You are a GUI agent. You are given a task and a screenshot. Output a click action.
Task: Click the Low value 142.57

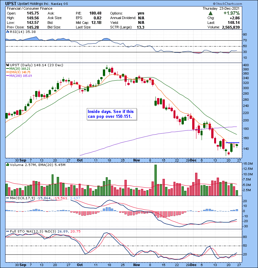tap(33, 23)
